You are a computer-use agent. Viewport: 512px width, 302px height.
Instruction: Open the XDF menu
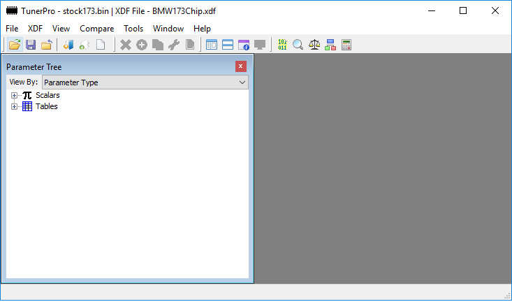coord(35,29)
